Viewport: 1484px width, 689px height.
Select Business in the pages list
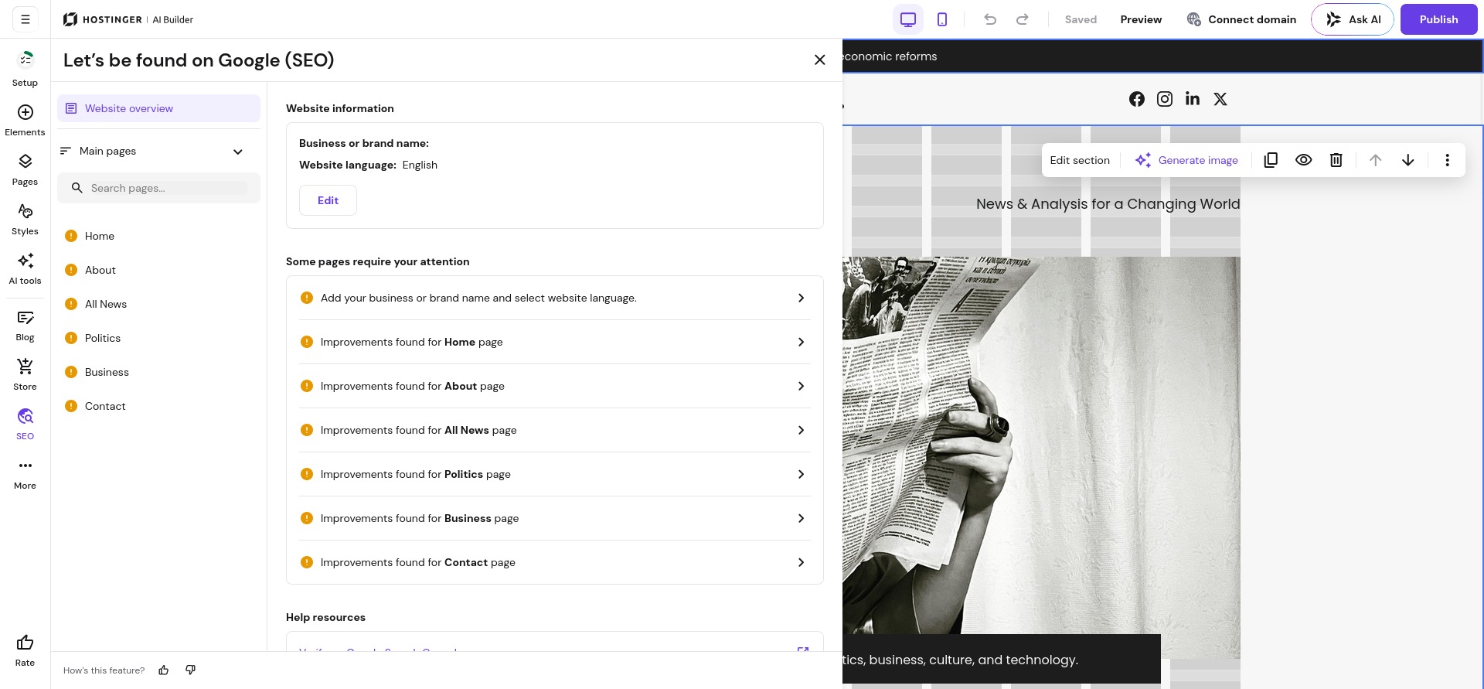159,372
